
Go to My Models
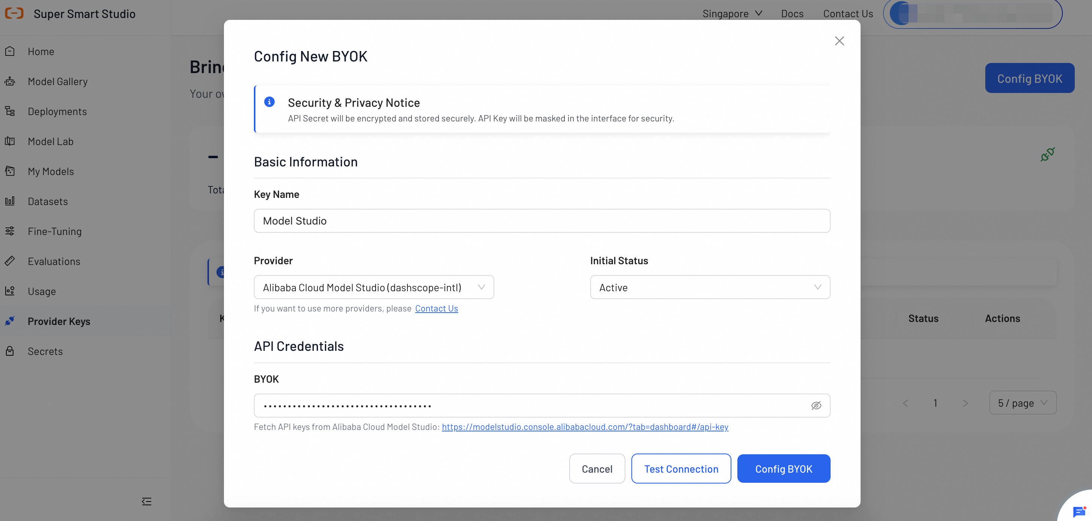click(51, 171)
